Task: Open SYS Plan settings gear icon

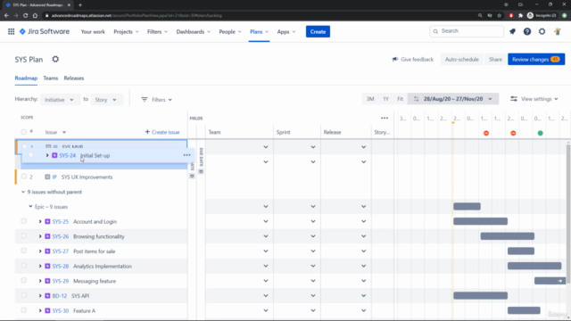Action: point(55,59)
